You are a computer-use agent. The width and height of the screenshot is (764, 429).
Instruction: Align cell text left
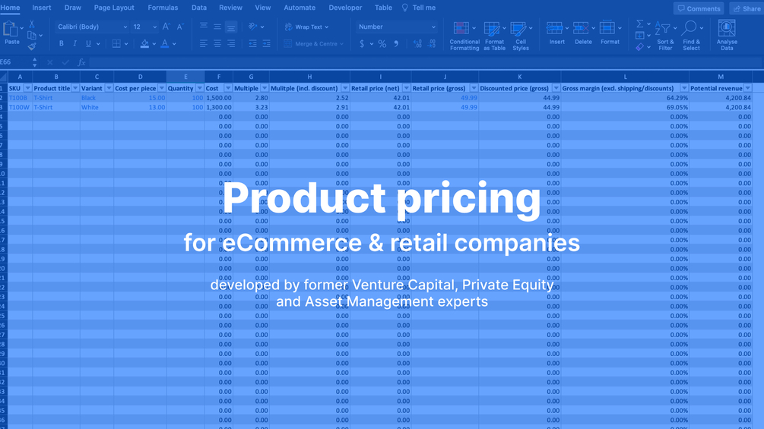point(204,44)
